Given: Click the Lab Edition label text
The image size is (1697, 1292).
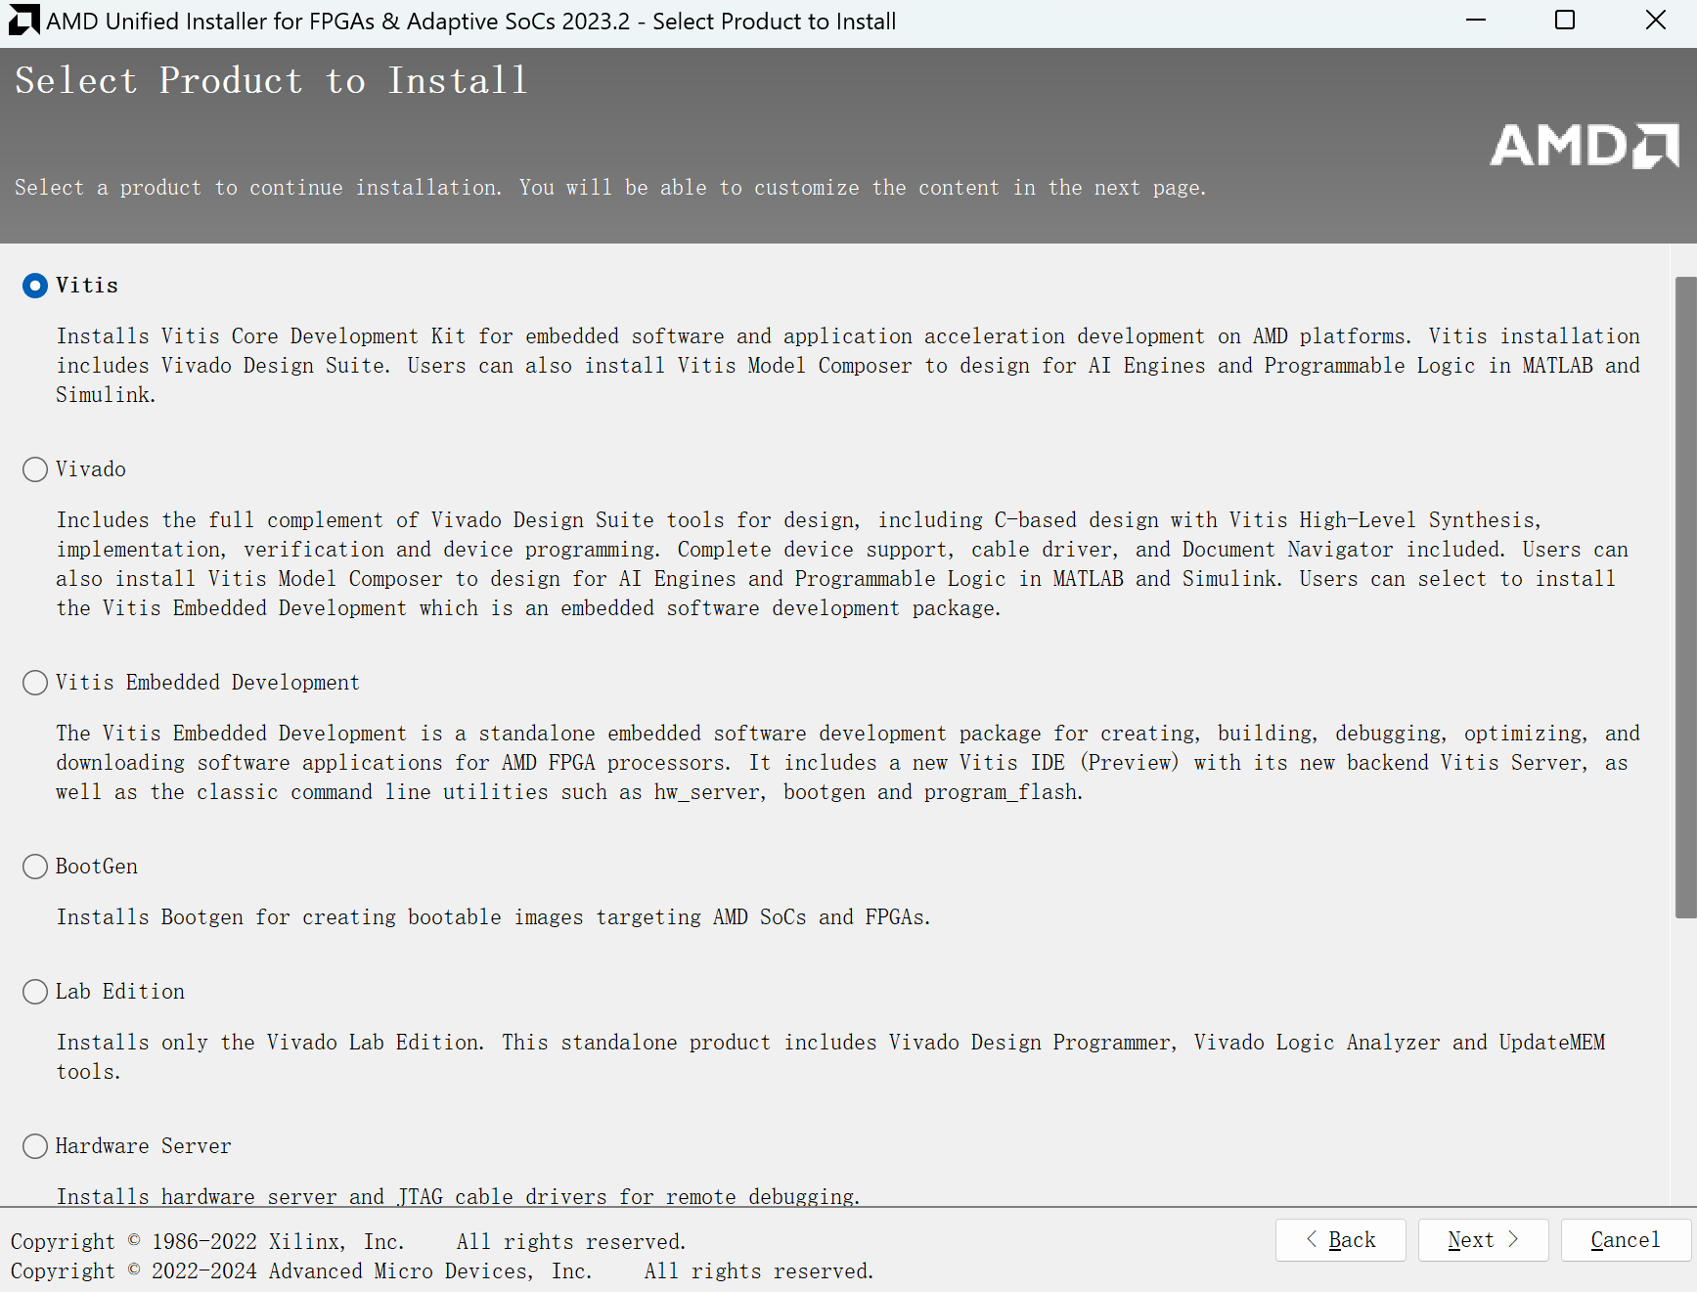Looking at the screenshot, I should tap(120, 992).
